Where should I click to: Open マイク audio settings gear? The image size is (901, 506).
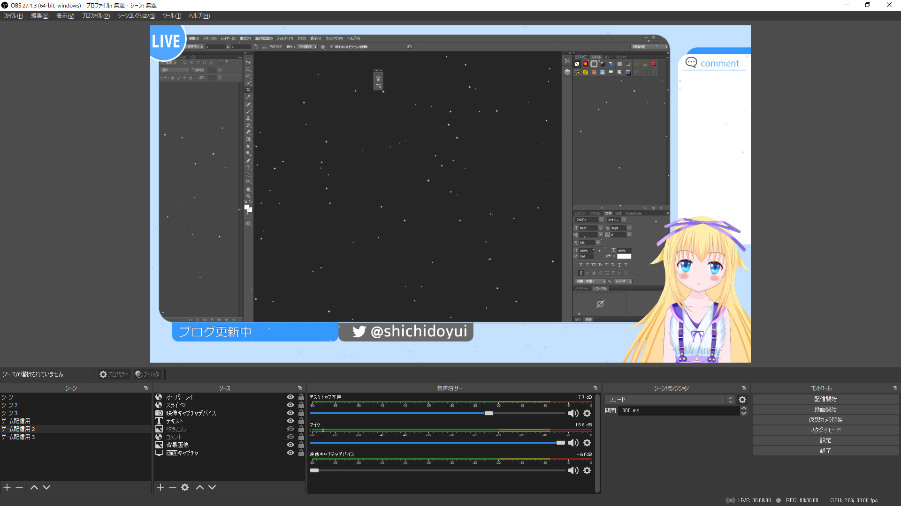click(x=587, y=443)
